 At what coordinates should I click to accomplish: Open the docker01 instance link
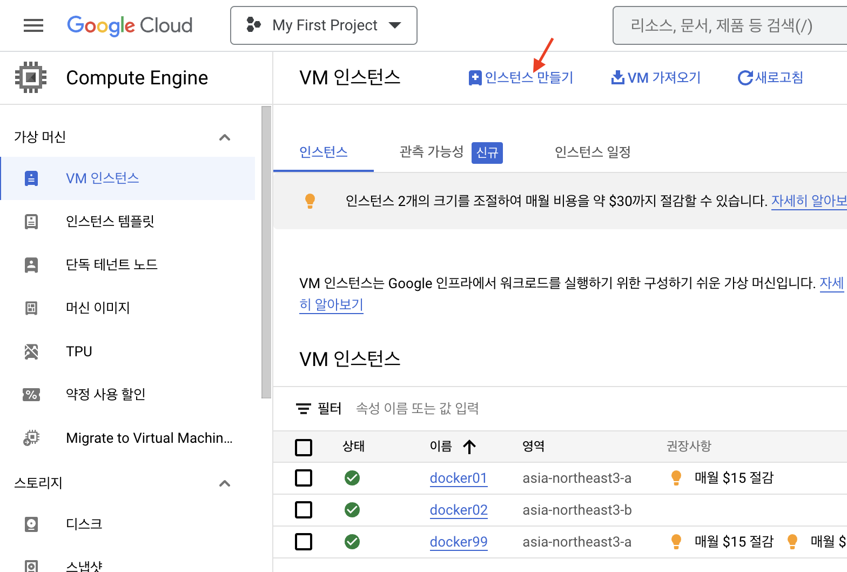pyautogui.click(x=459, y=478)
